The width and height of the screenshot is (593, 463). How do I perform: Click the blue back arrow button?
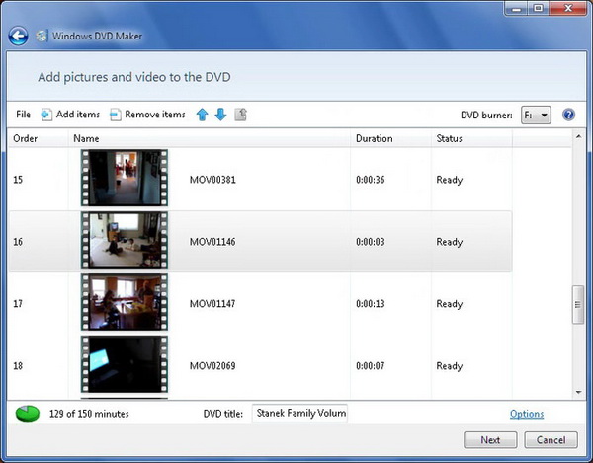18,37
